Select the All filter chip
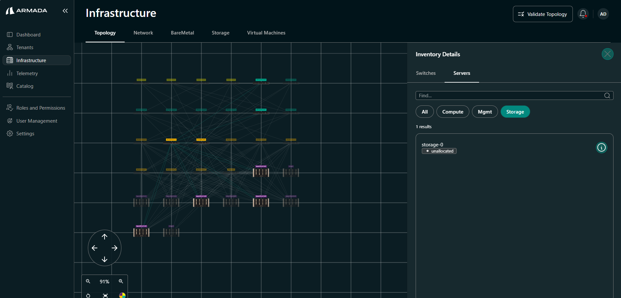The image size is (621, 298). click(x=424, y=112)
